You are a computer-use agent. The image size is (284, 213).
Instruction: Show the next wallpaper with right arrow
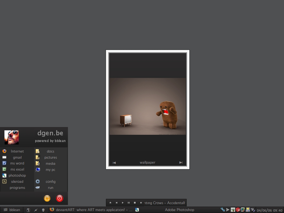(x=181, y=163)
